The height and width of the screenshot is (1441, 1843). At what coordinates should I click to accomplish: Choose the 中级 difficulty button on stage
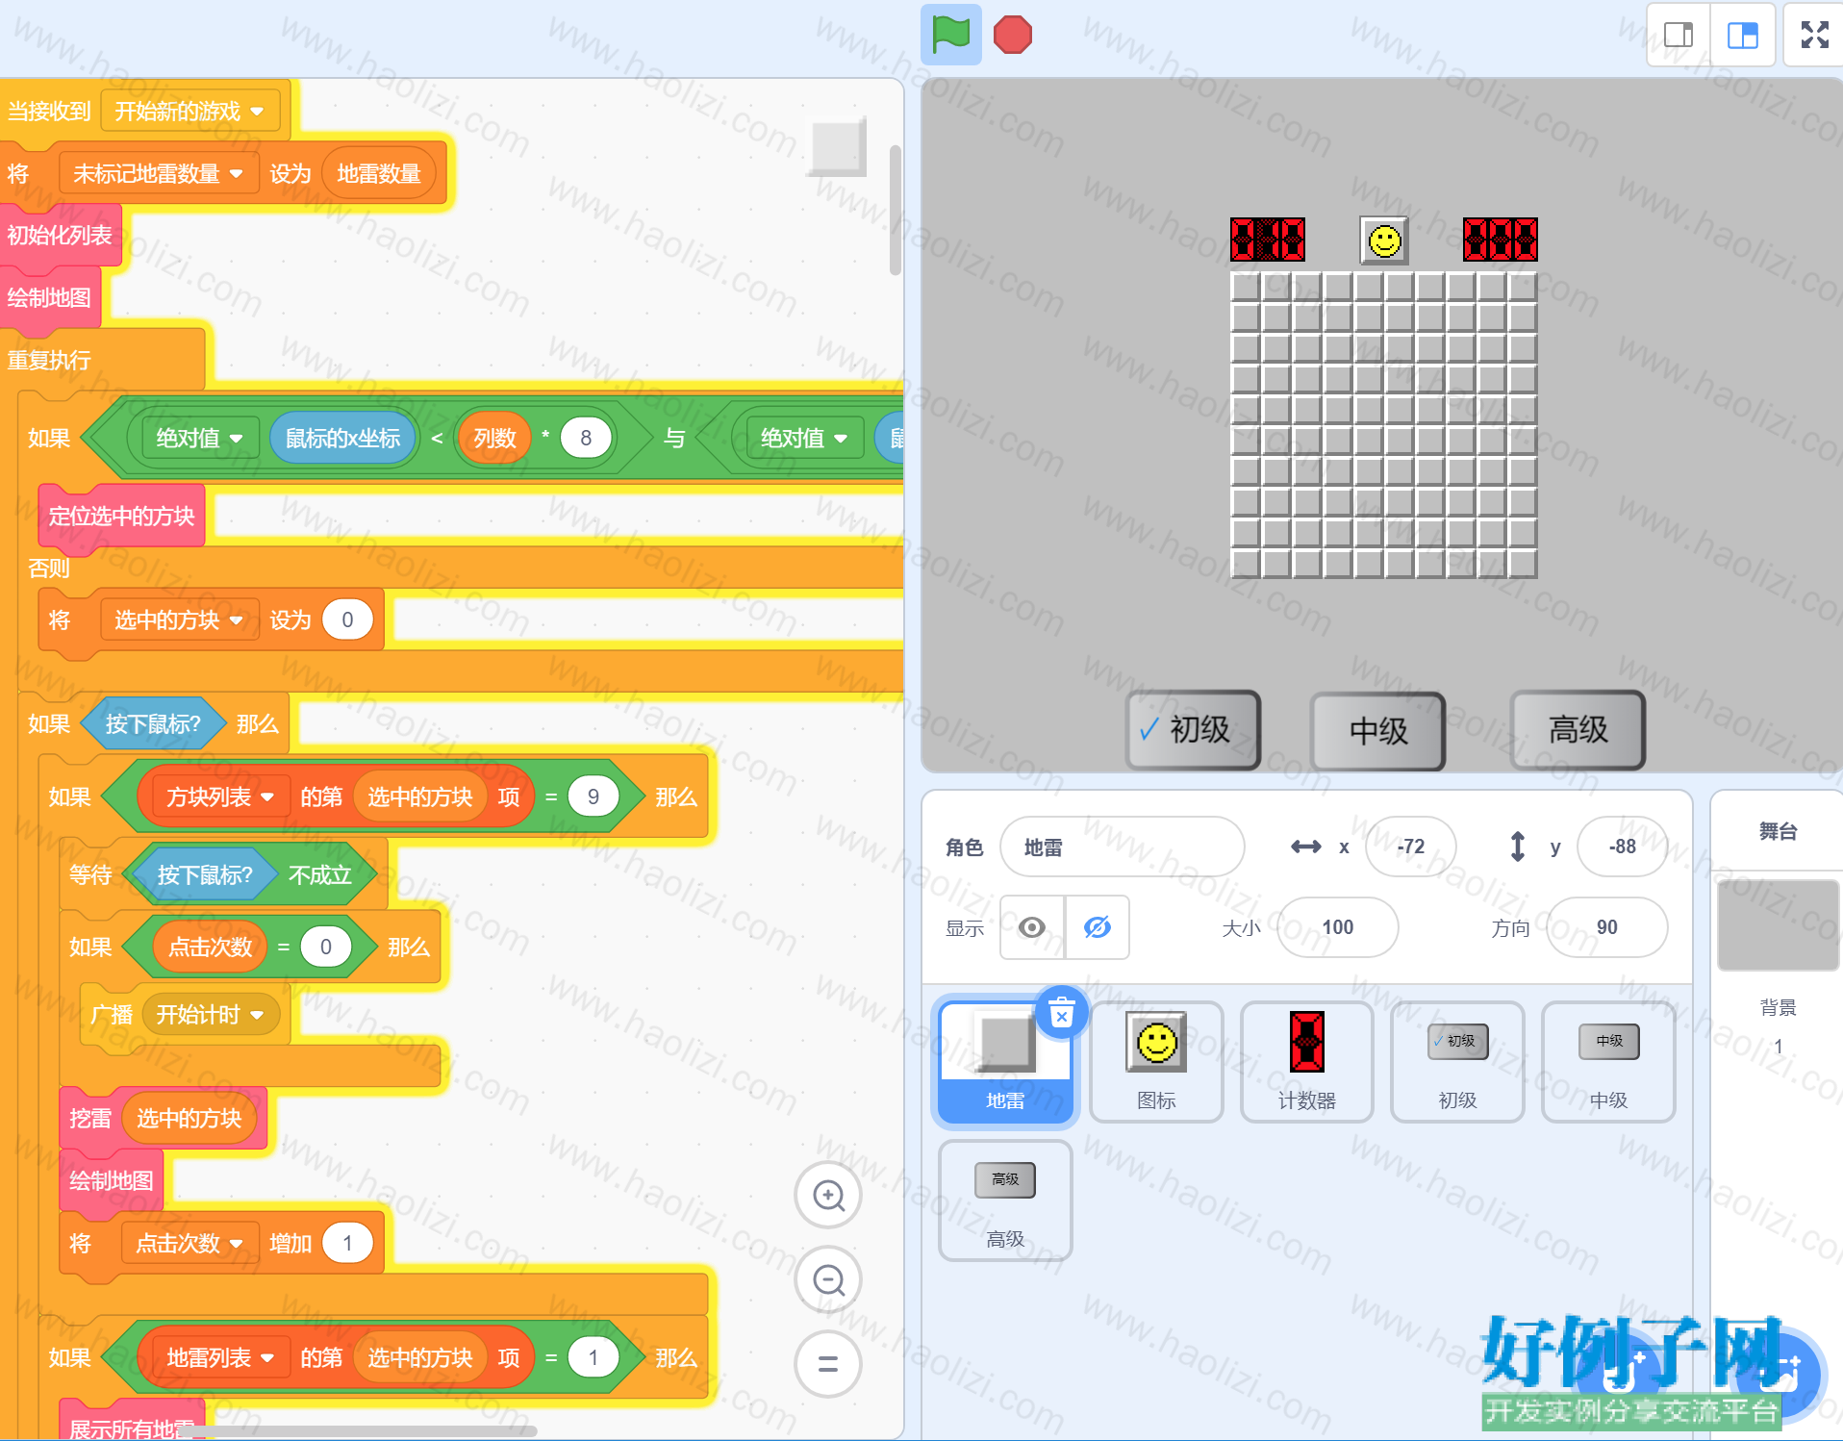coord(1378,731)
